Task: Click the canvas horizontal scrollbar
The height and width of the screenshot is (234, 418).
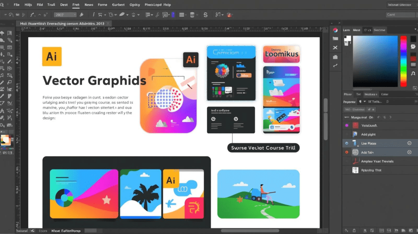Action: point(250,231)
